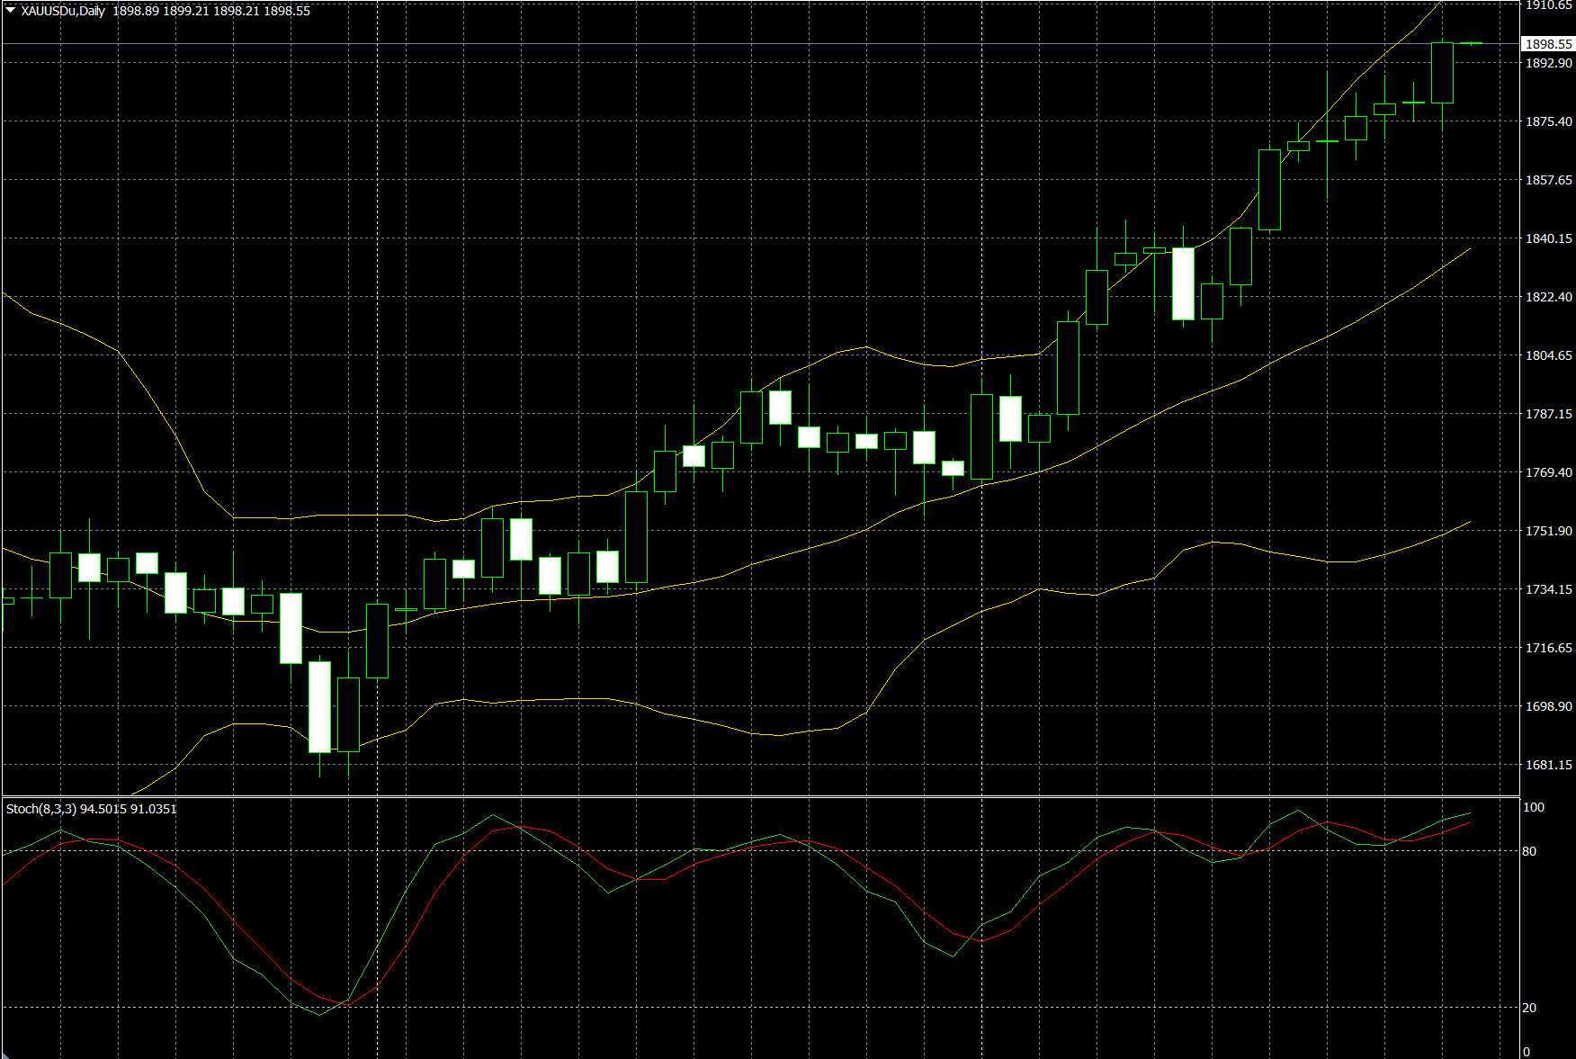Click the lowest candle body near 1681.15
This screenshot has width=1576, height=1059.
click(x=319, y=706)
